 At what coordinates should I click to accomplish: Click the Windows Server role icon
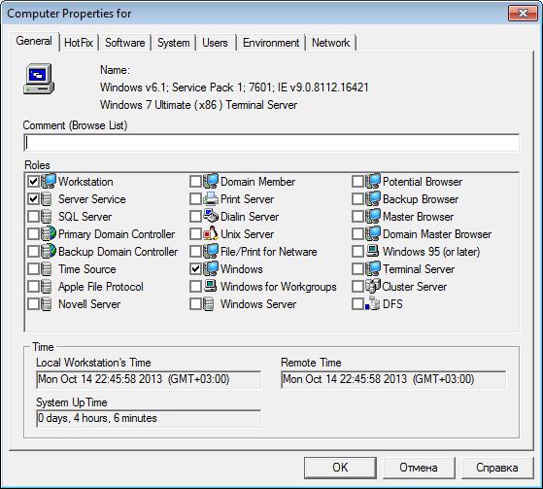pos(209,304)
